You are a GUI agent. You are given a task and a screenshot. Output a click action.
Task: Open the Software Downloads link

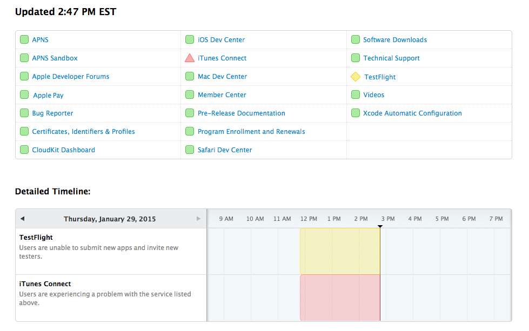[x=395, y=40]
